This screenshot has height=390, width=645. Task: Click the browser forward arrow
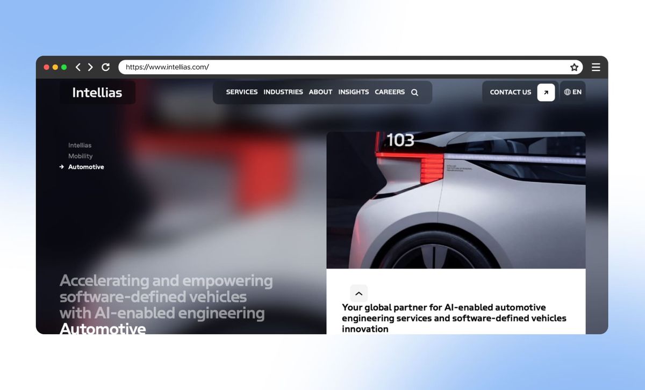[x=90, y=67]
